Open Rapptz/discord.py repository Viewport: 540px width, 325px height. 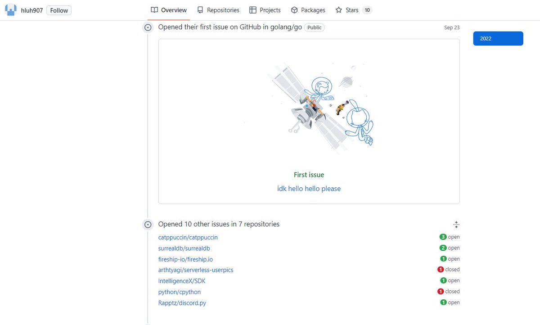(x=182, y=303)
